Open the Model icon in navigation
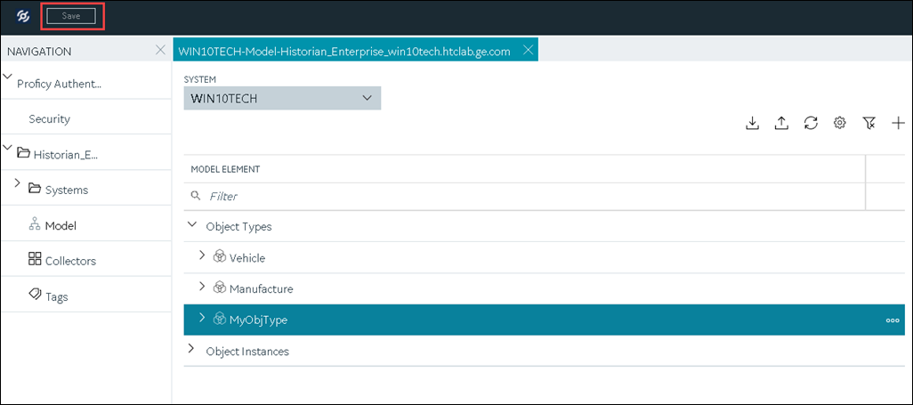 tap(35, 225)
